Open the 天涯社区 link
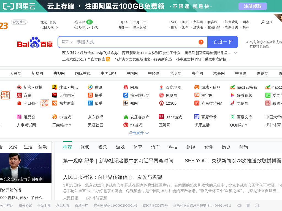This screenshot has height=211, width=282. pos(96,125)
